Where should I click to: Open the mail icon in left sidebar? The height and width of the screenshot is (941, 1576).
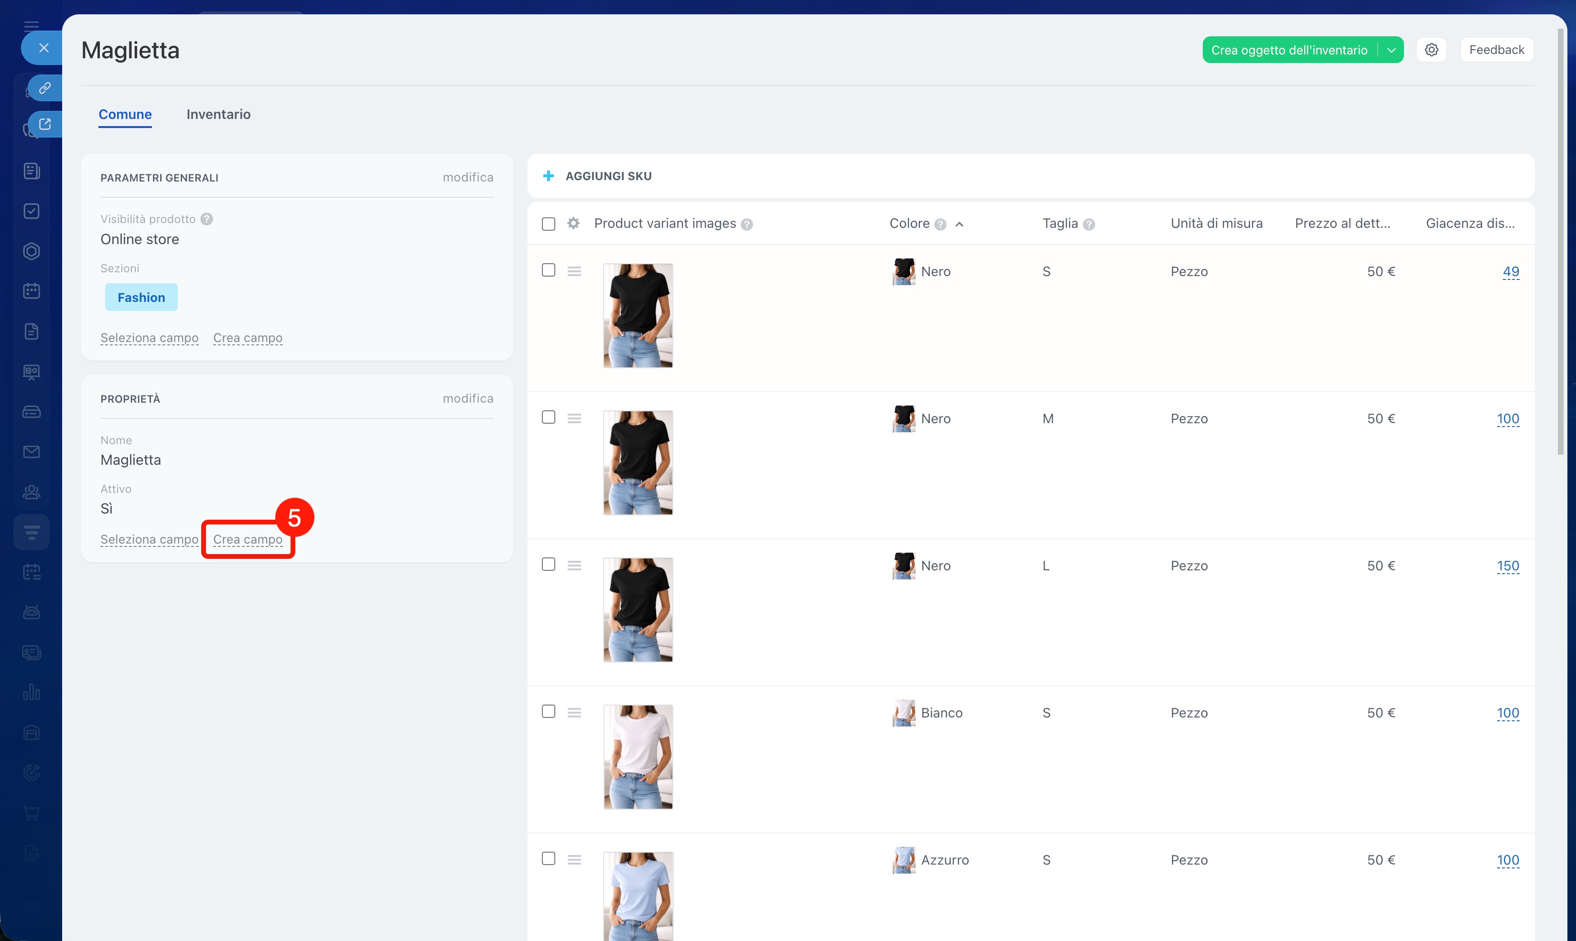pos(32,451)
